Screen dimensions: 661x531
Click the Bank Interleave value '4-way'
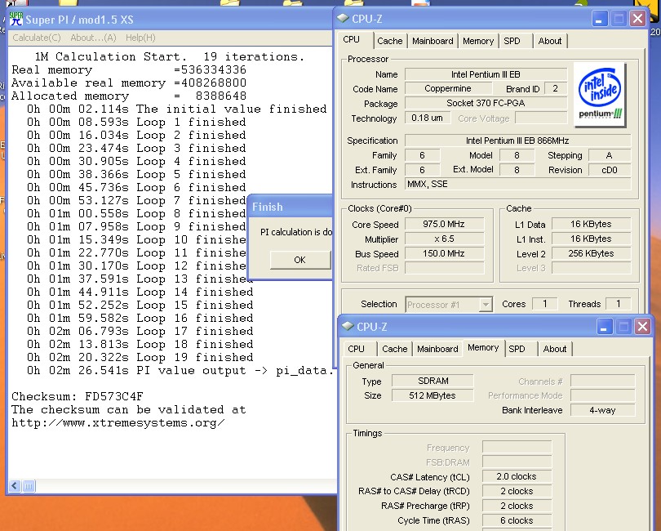click(x=602, y=410)
